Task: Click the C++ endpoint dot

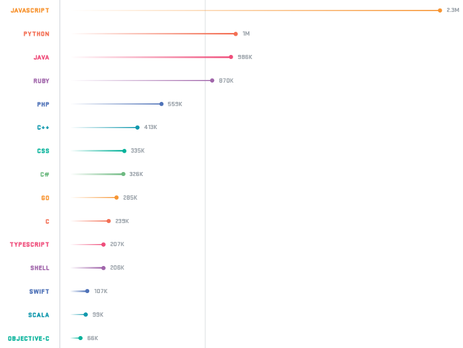Action: 138,127
